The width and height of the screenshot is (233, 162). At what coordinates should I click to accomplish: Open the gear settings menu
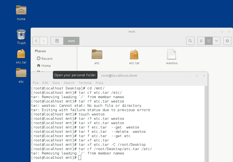(227, 41)
